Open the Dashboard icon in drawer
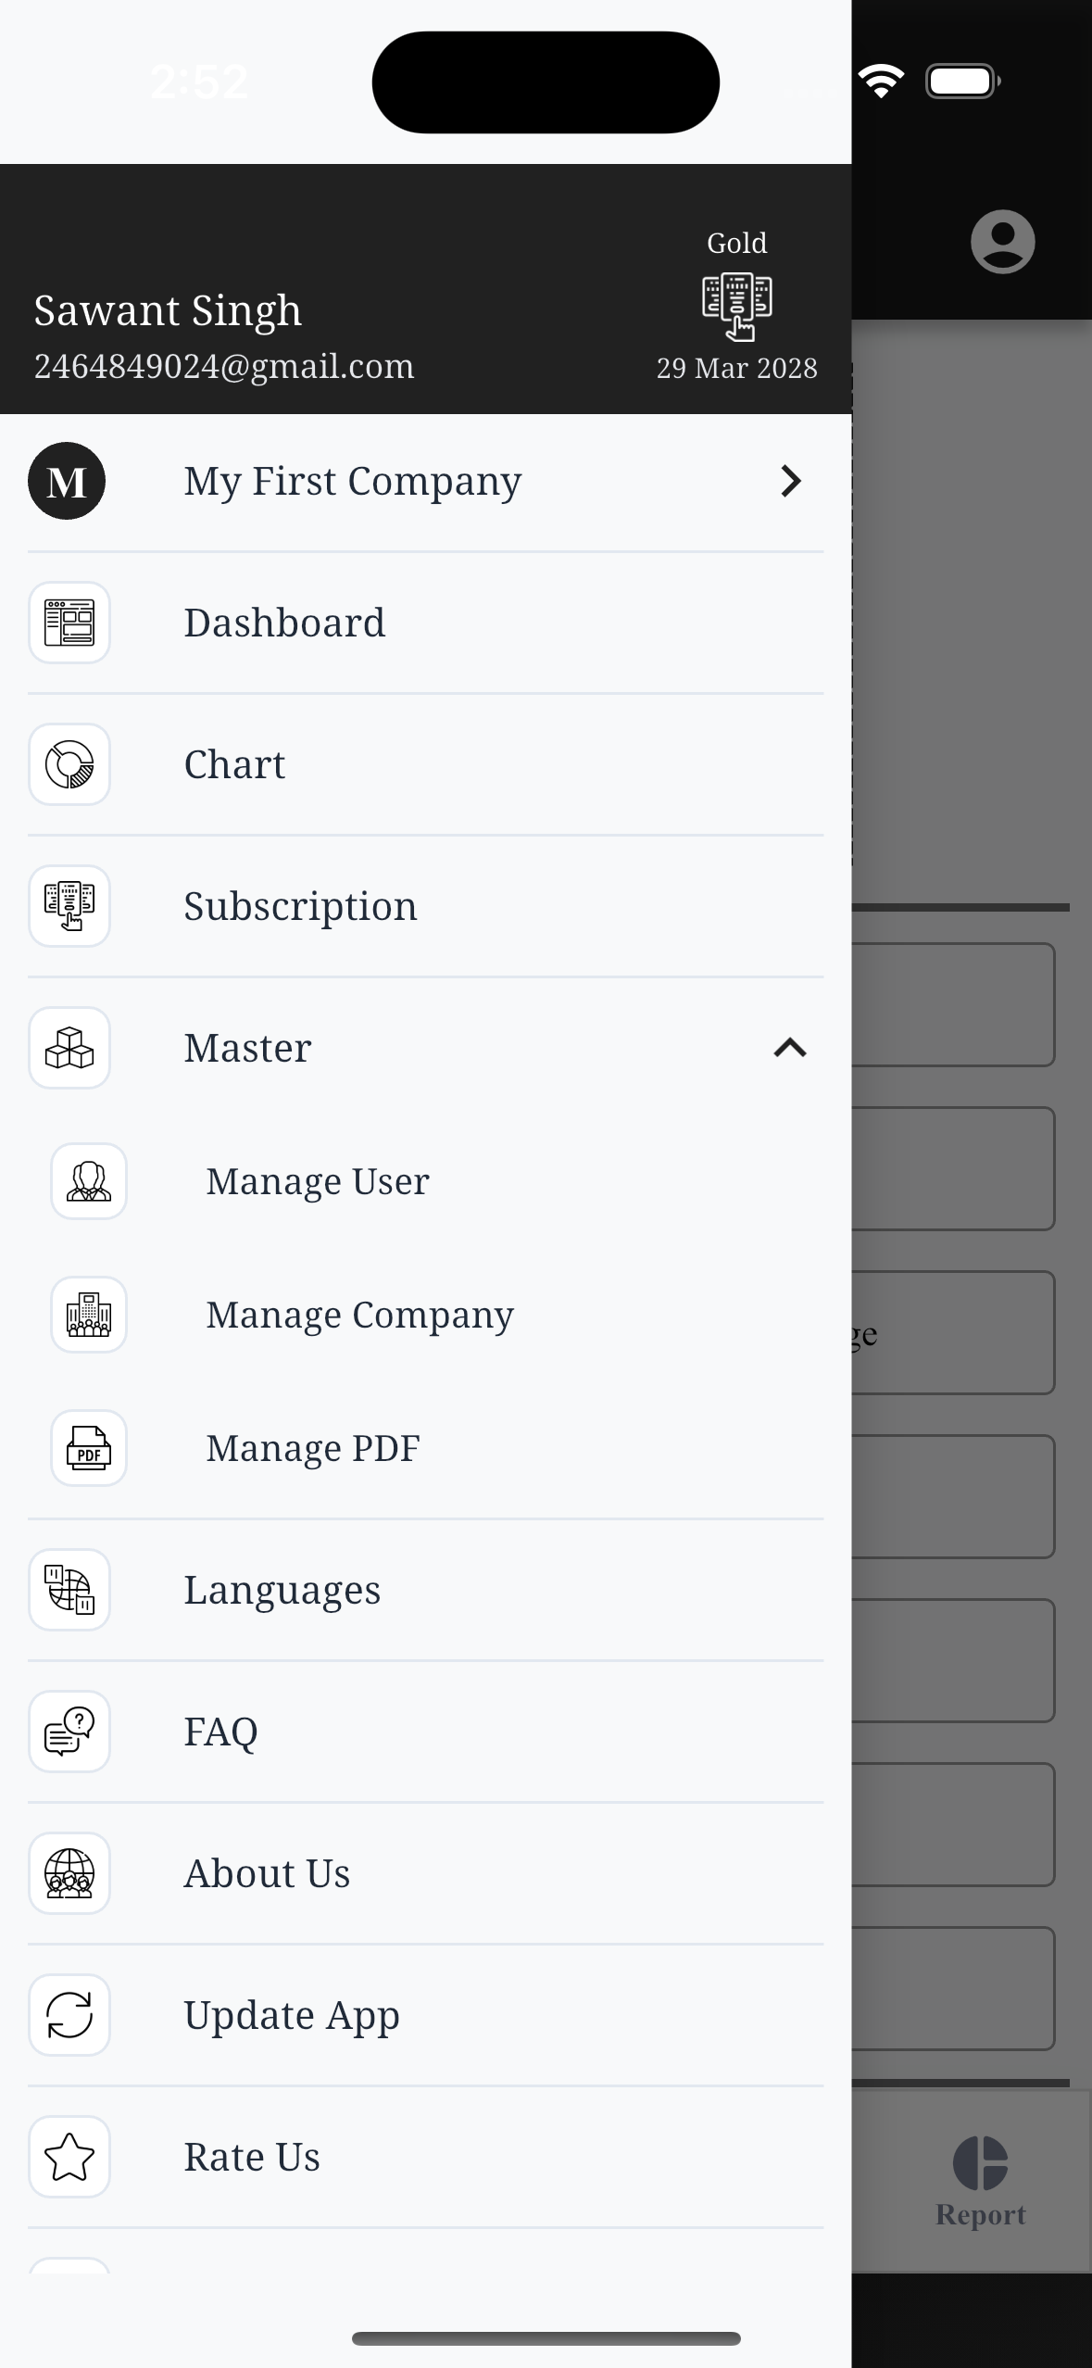This screenshot has width=1092, height=2368. tap(69, 623)
